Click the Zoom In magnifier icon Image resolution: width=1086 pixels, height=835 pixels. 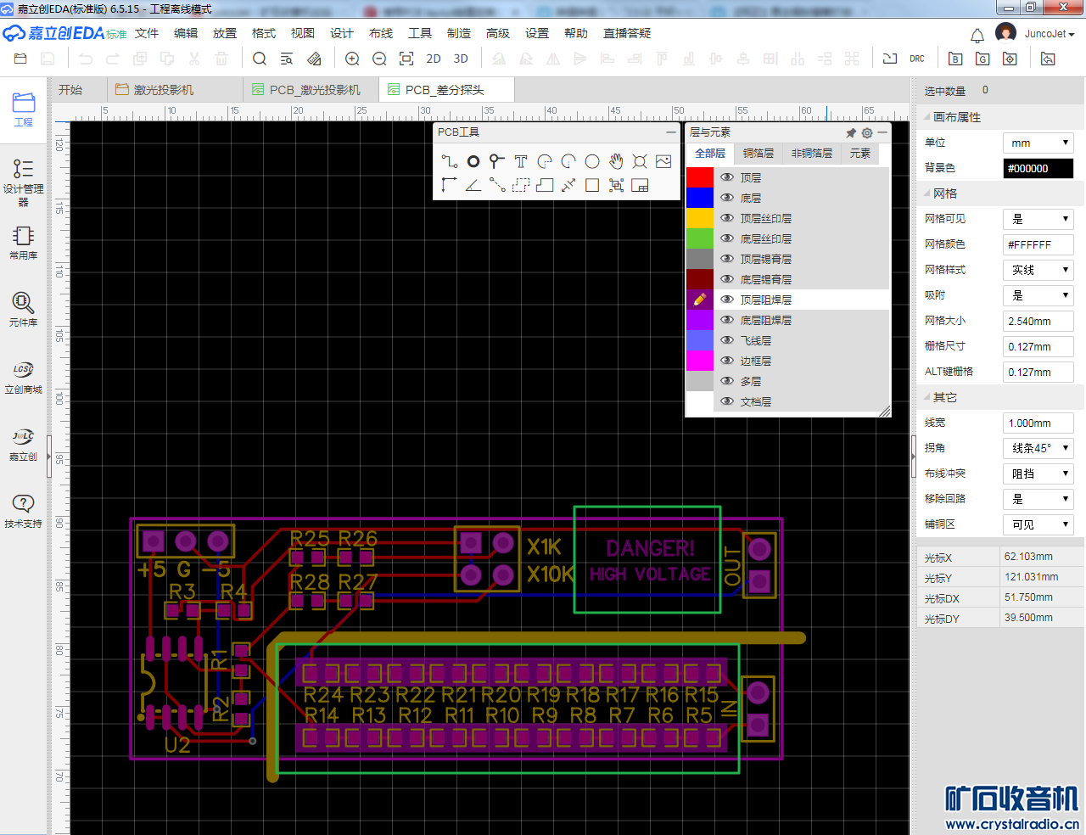[352, 59]
